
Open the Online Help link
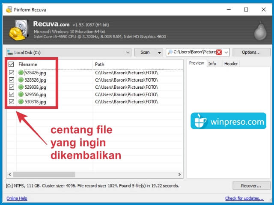click(x=17, y=198)
